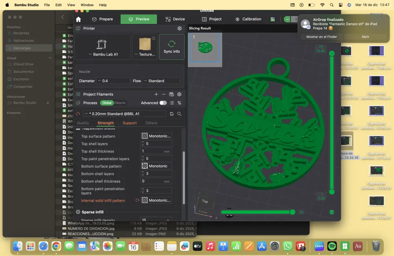Select the Support settings tab
The image size is (394, 256).
pyautogui.click(x=130, y=123)
